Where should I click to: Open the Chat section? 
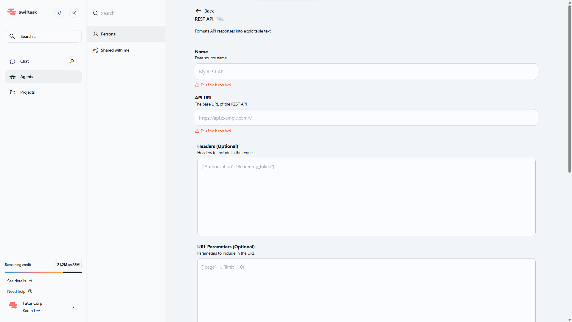click(x=24, y=61)
